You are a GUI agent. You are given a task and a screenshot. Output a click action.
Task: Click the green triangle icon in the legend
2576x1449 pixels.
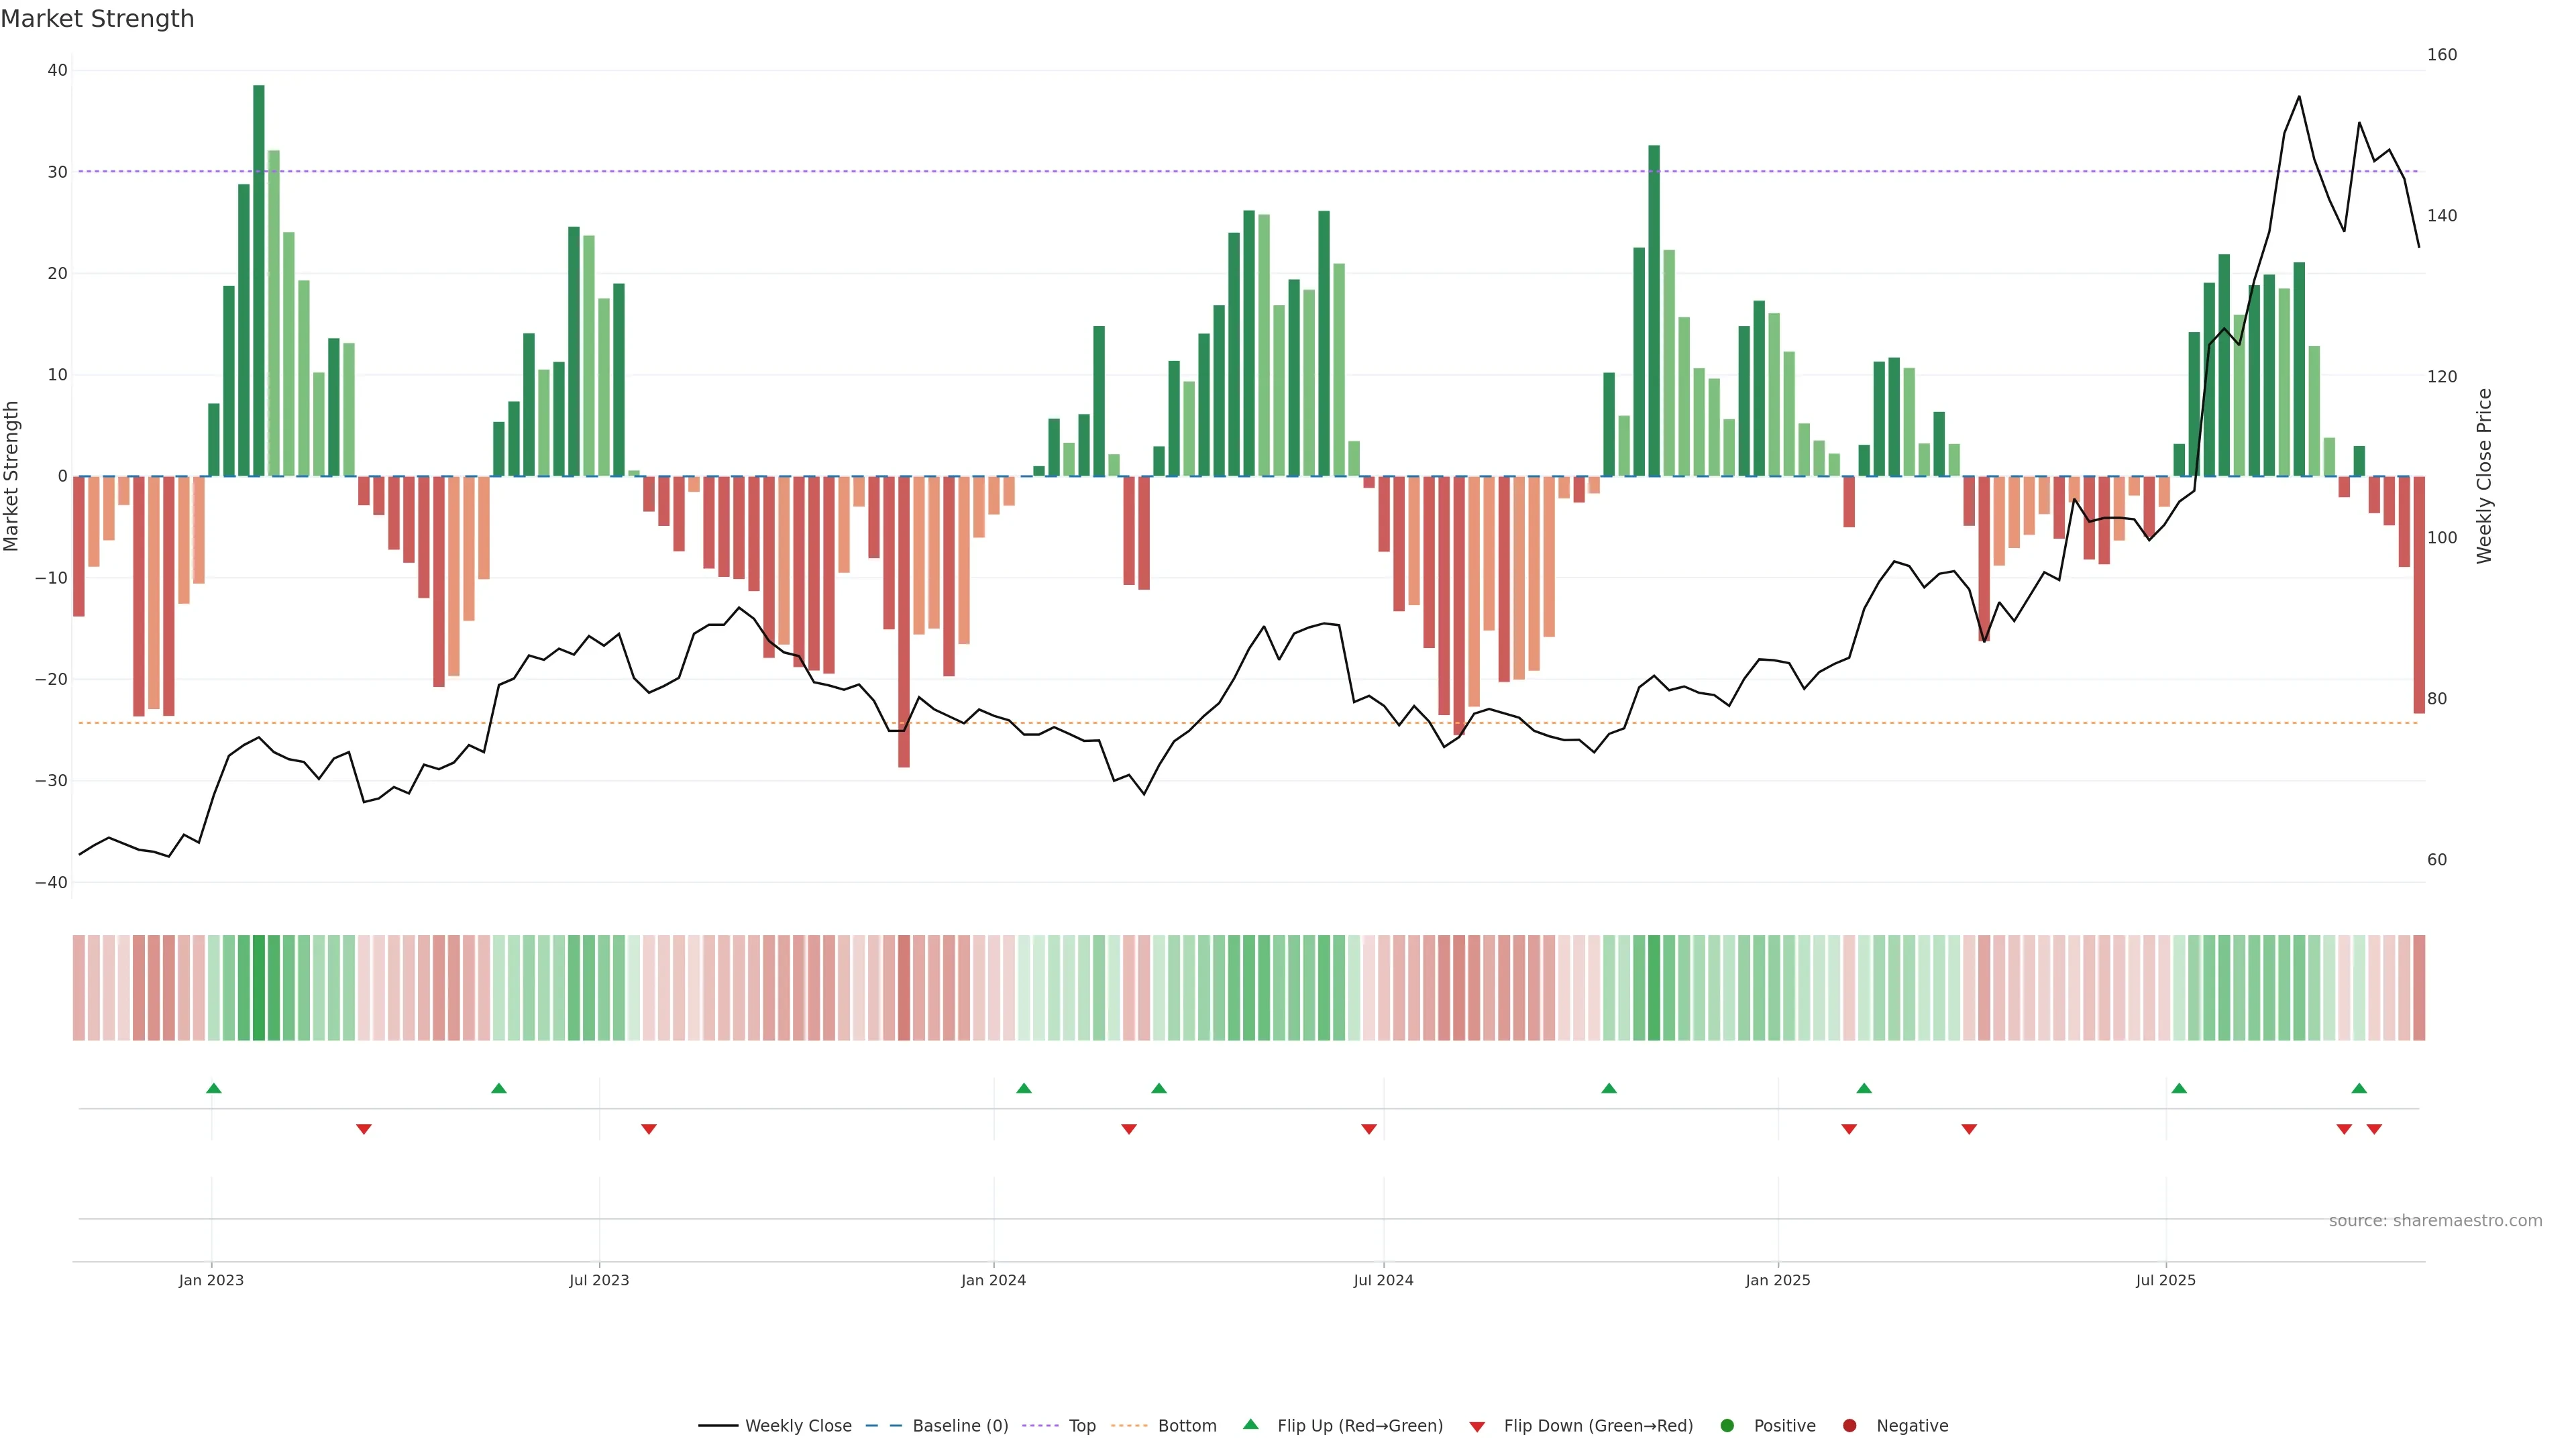(x=1250, y=1424)
